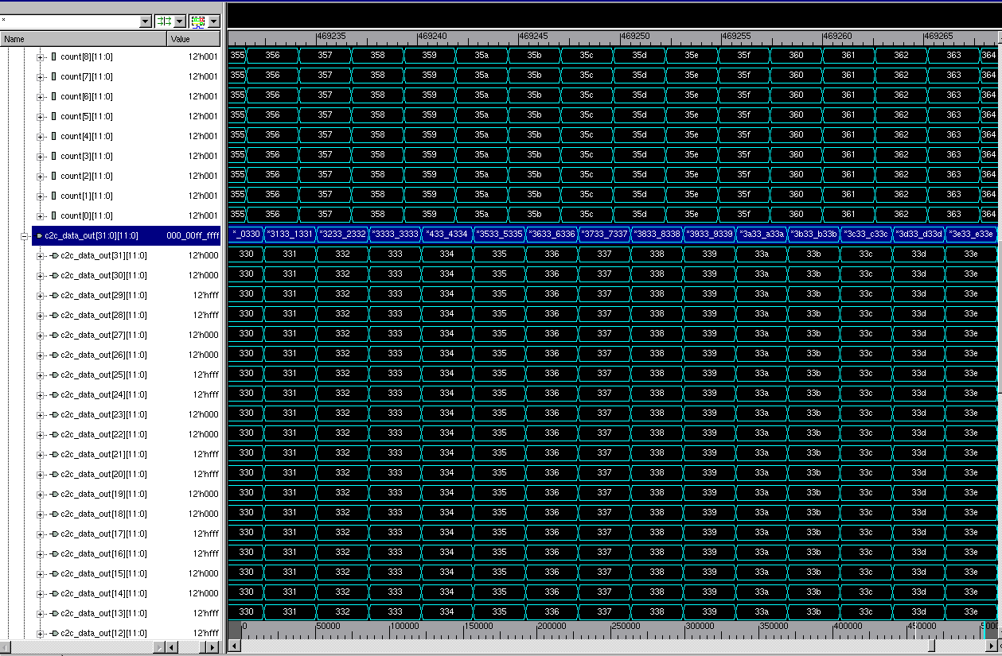
Task: Open the signal filter combo box dropdown
Action: click(145, 21)
